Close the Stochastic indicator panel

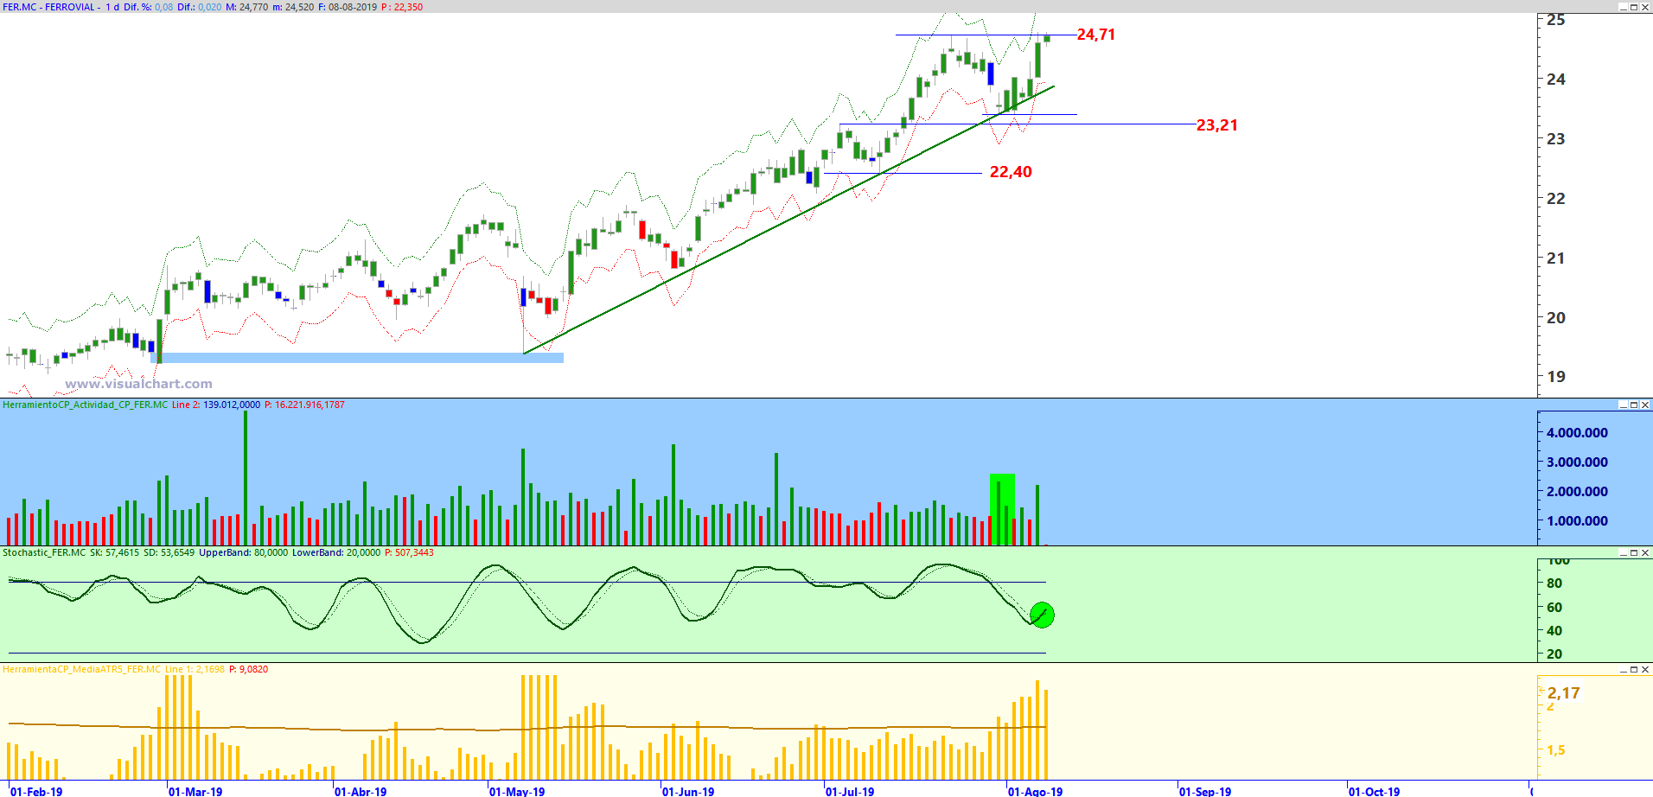[1645, 552]
